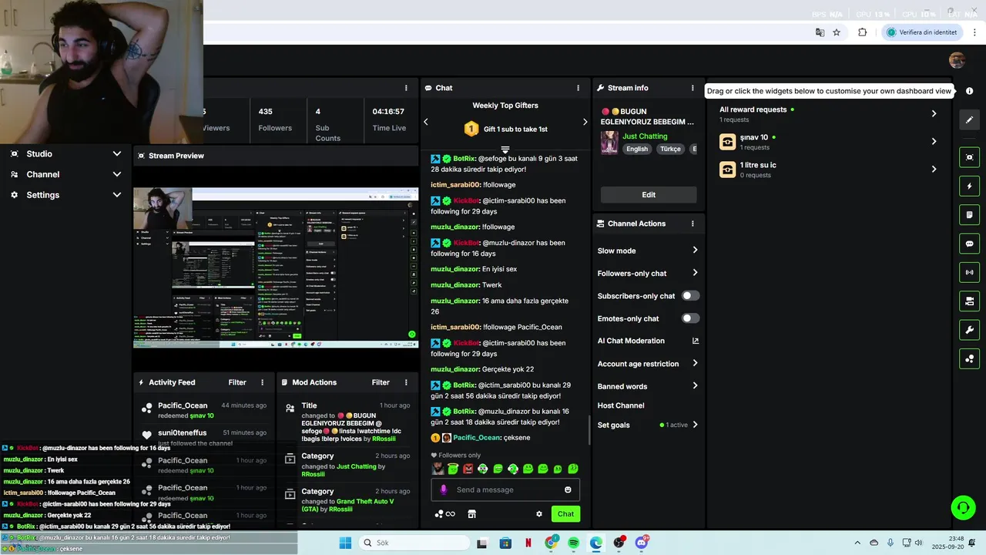Click Pacific_Ocean username in chat
986x555 pixels.
click(x=475, y=437)
